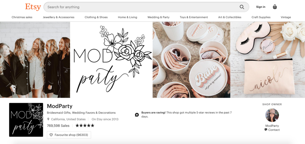Toggle Favourite shop heart button
This screenshot has width=305, height=144.
click(69, 135)
